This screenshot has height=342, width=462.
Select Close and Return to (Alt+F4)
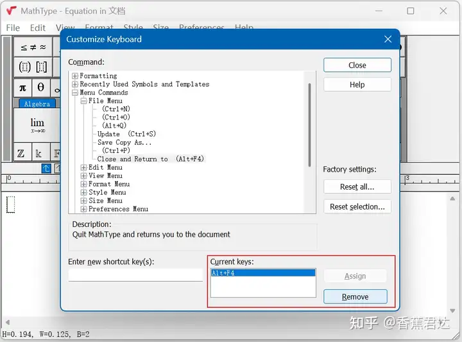point(151,159)
